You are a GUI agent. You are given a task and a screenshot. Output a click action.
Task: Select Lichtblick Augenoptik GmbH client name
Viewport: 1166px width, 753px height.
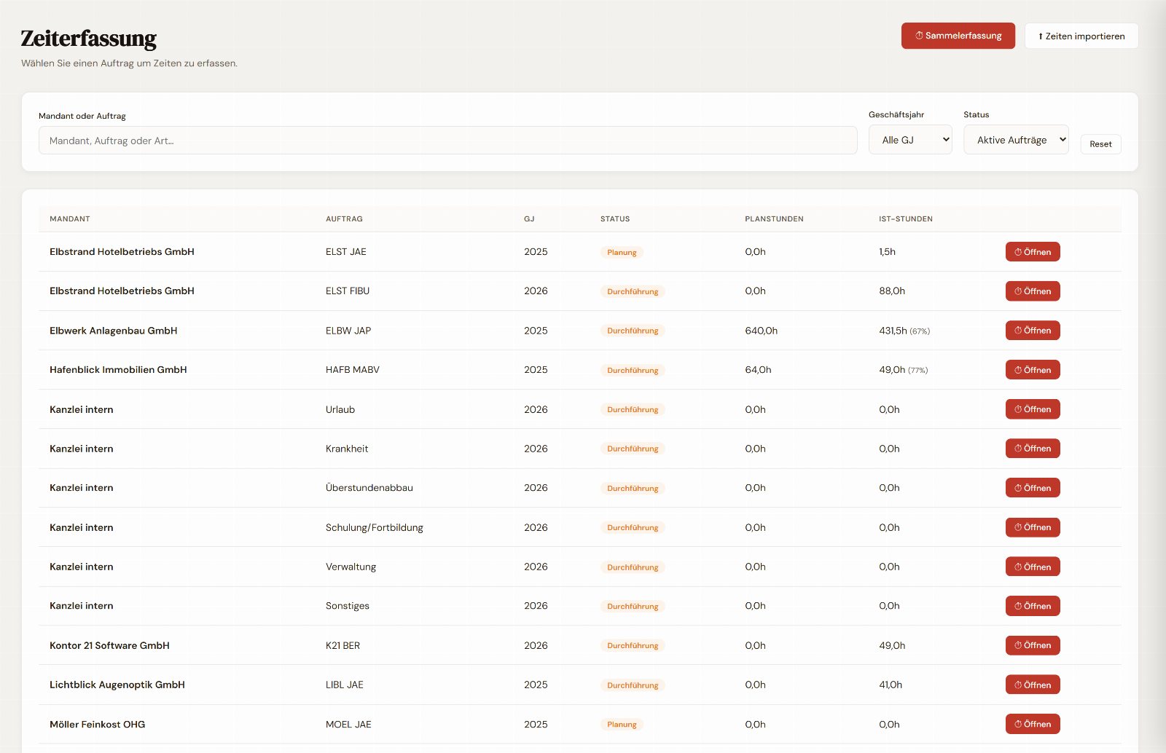[117, 685]
